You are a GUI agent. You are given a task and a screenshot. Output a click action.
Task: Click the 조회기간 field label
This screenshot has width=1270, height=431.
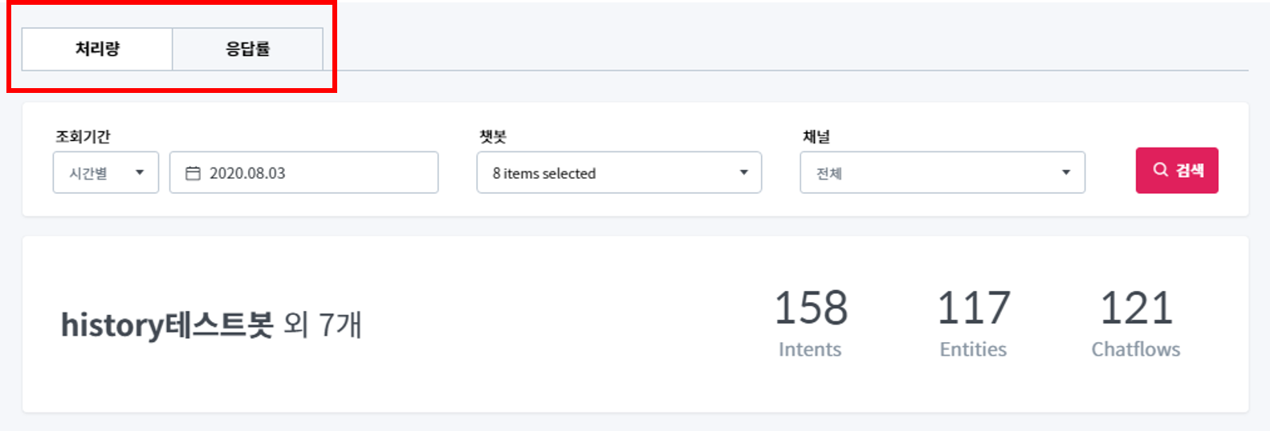(x=83, y=137)
